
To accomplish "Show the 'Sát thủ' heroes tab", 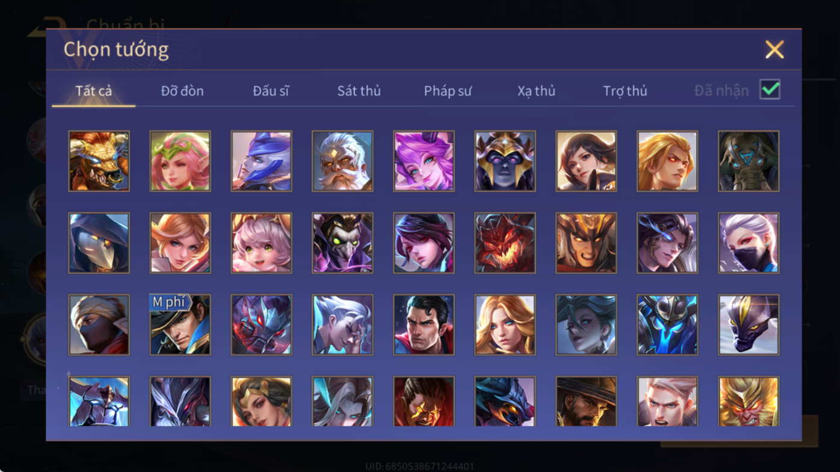I will (x=359, y=91).
